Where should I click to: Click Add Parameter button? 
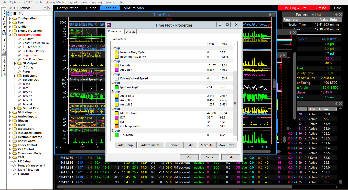pos(151,145)
